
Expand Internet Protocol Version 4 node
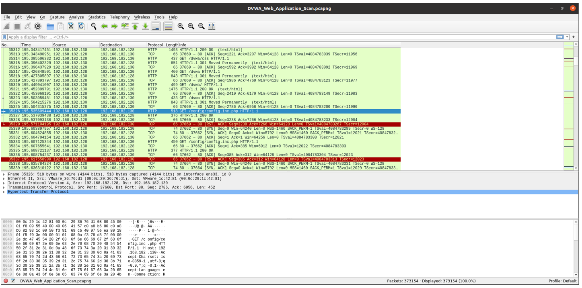click(x=4, y=183)
